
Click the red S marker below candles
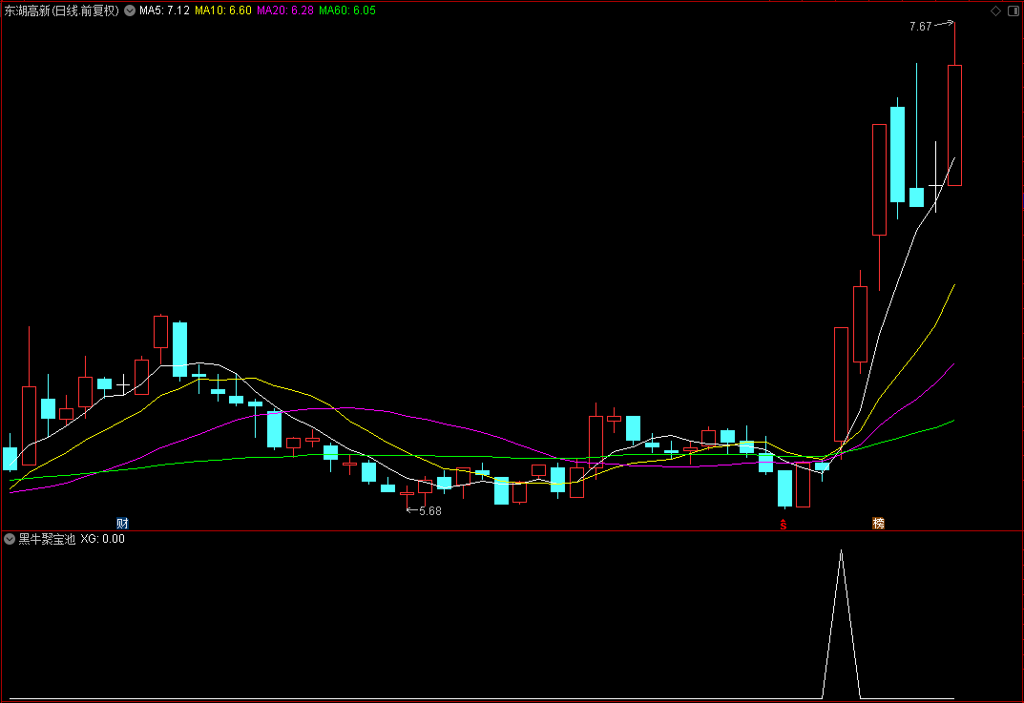click(x=783, y=524)
